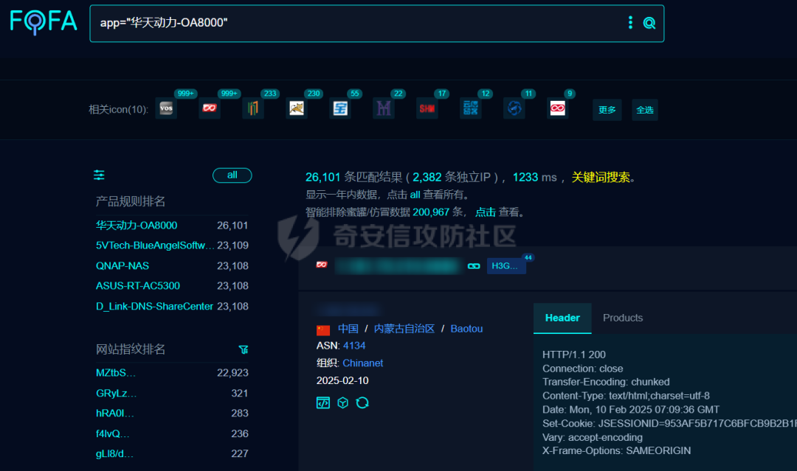The height and width of the screenshot is (471, 797).
Task: Click the cube product icon
Action: point(343,403)
